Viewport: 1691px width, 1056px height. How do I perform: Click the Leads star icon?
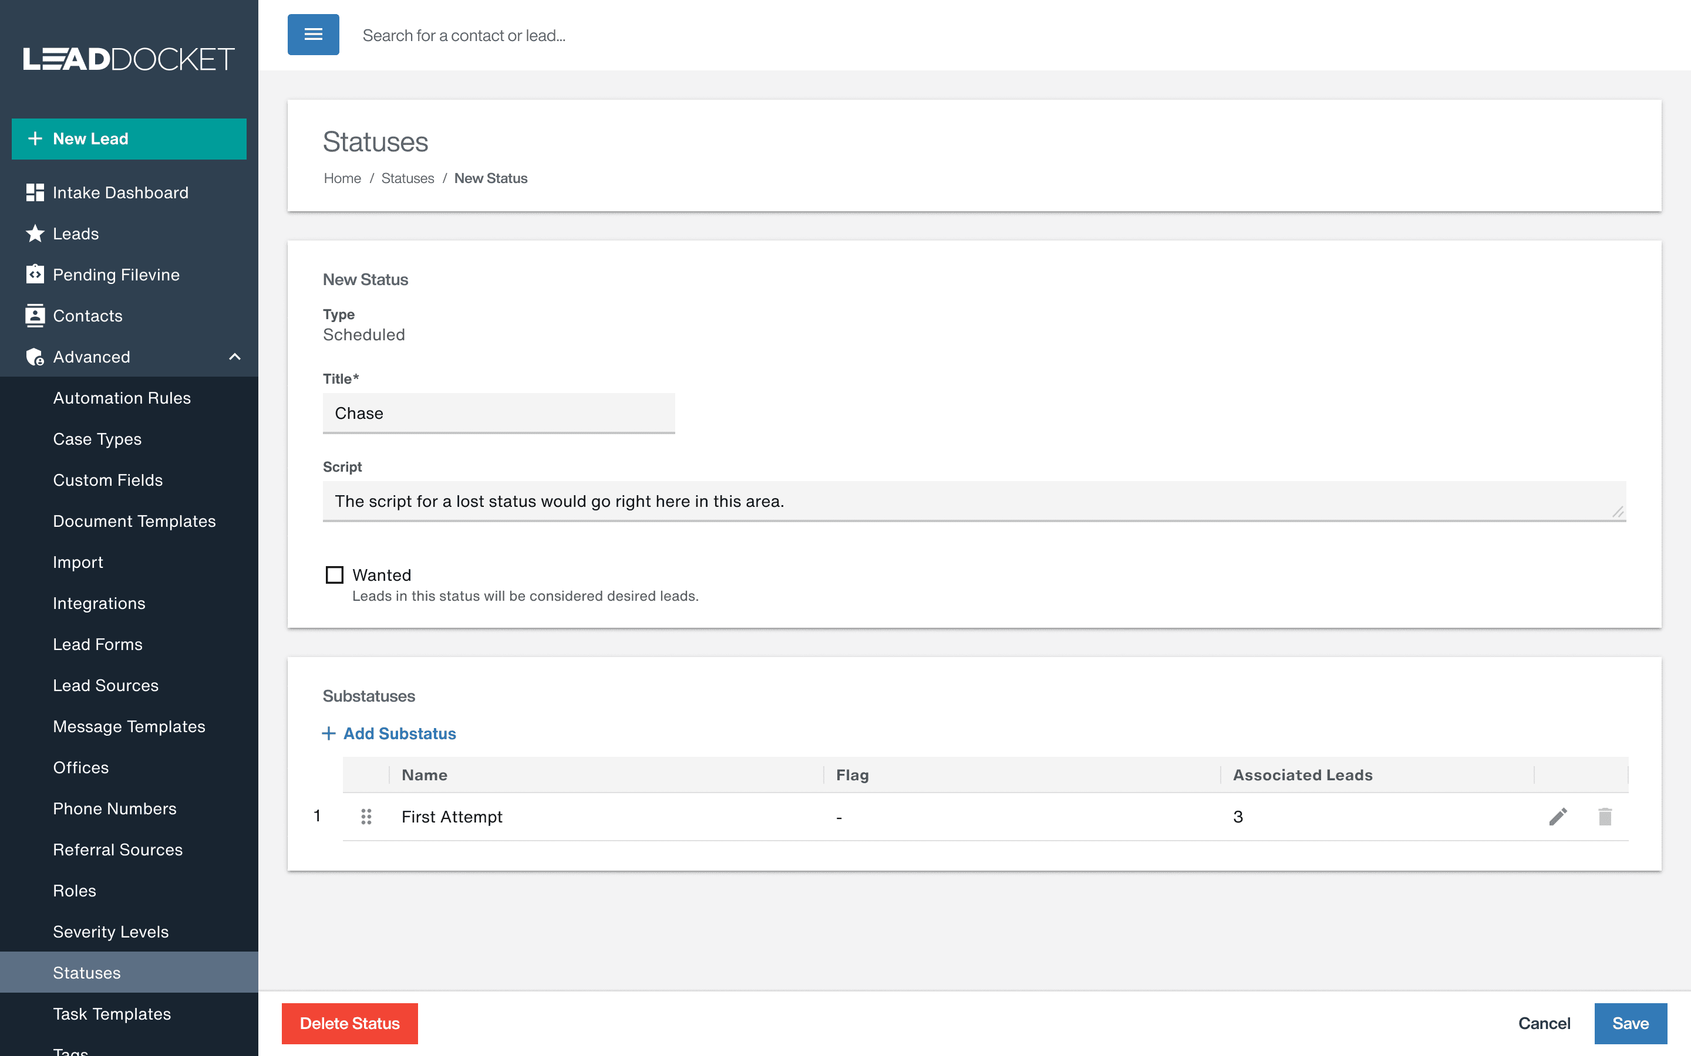coord(35,233)
